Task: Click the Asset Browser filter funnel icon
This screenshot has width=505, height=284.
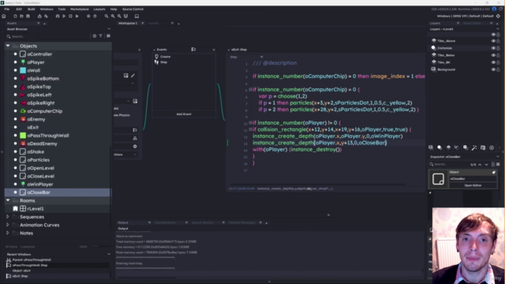Action: [101, 36]
